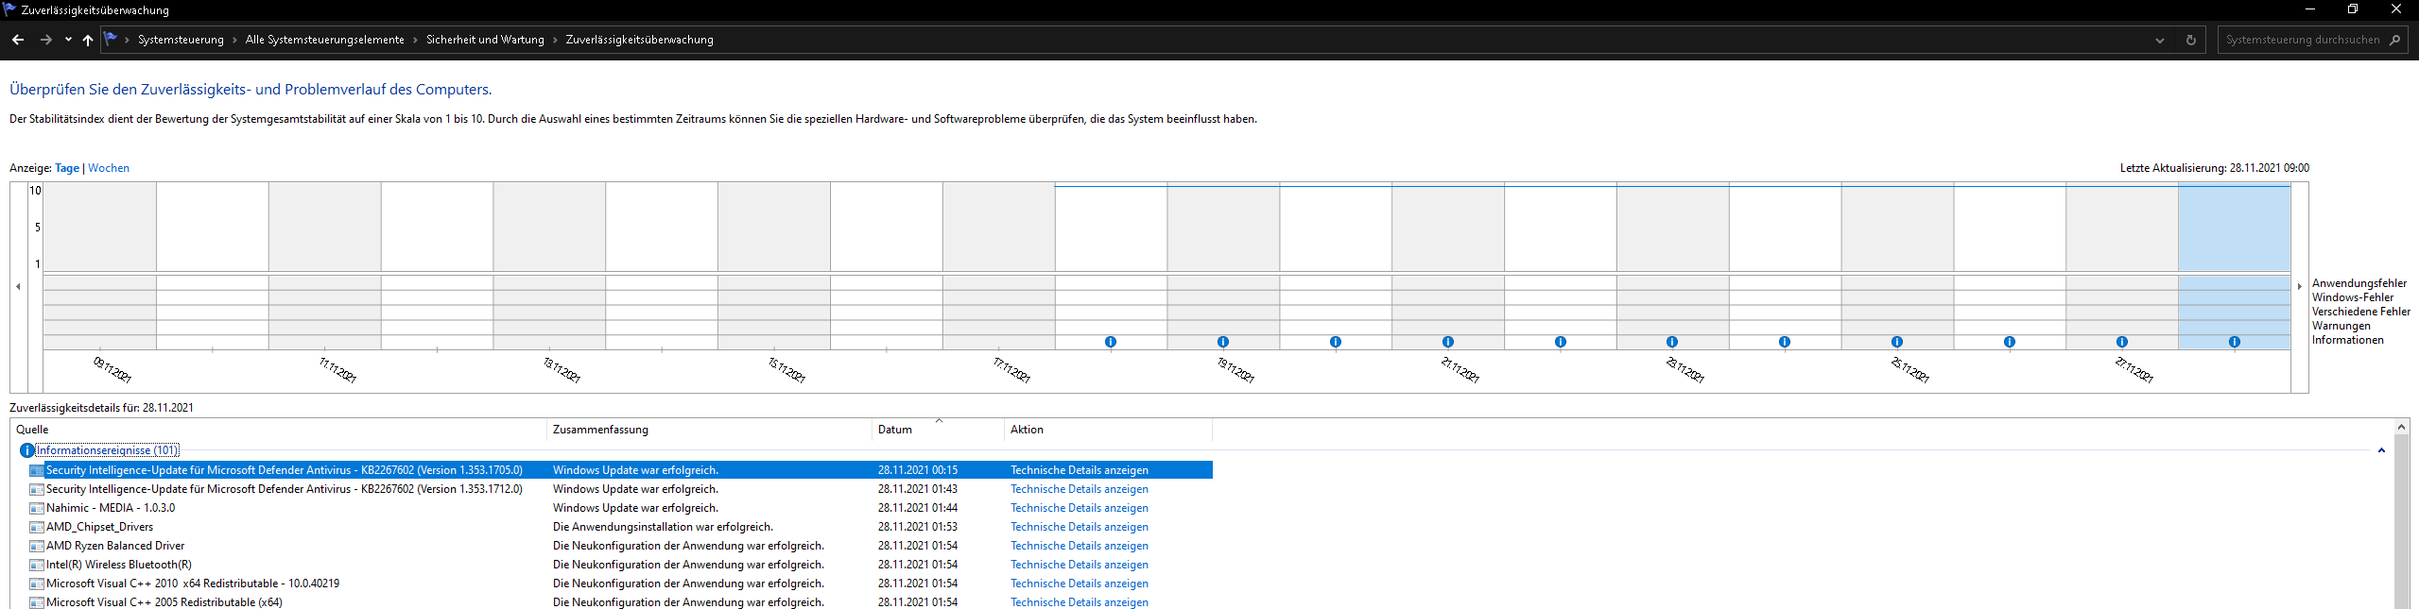Open Technische Details anzeigen for 28.11.2021 00:15 update
The width and height of the screenshot is (2419, 609).
[x=1080, y=470]
